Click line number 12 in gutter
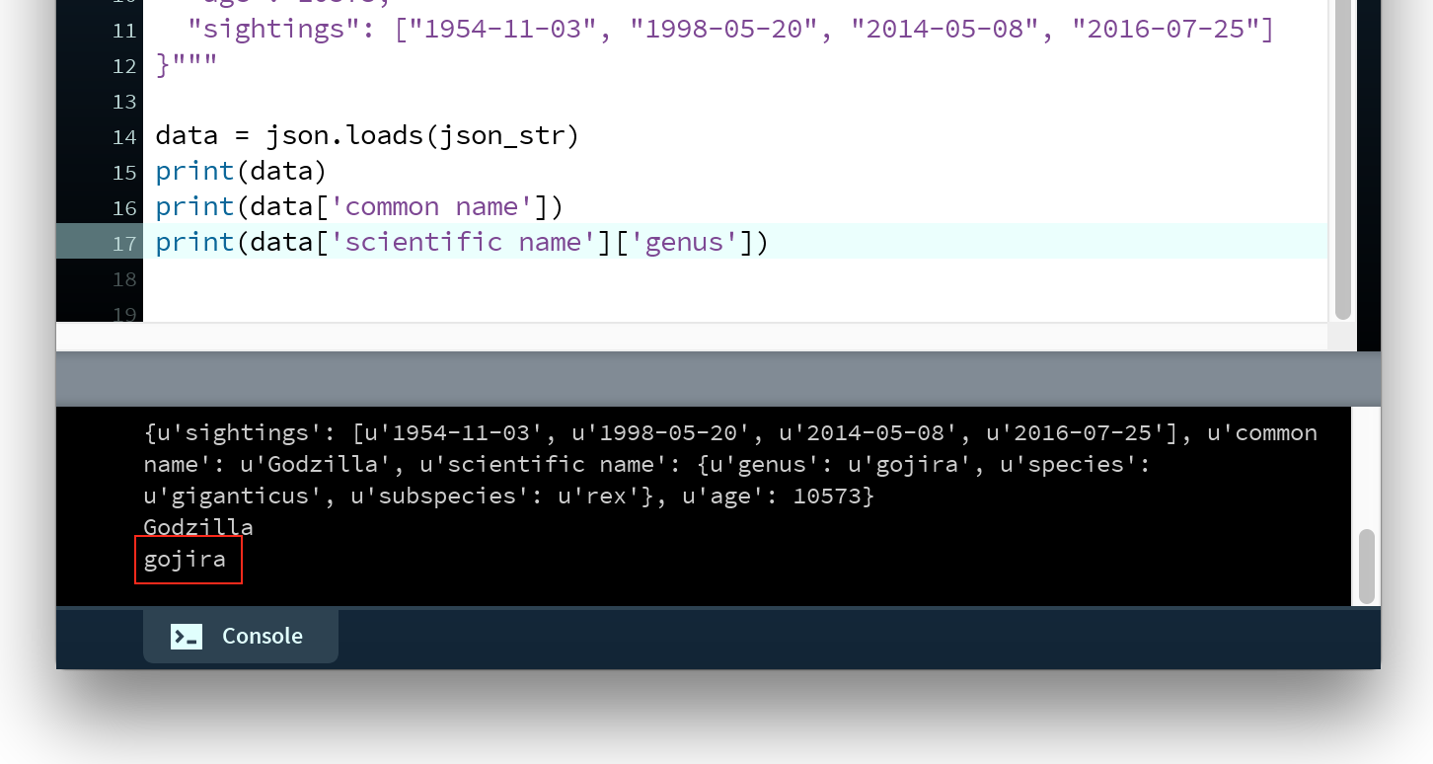 tap(123, 66)
